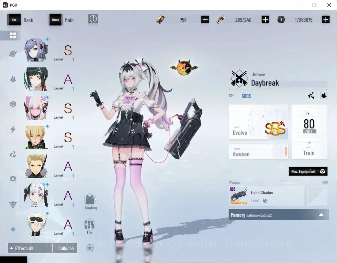
Task: Filter by dark swirl element icon
Action: [13, 154]
